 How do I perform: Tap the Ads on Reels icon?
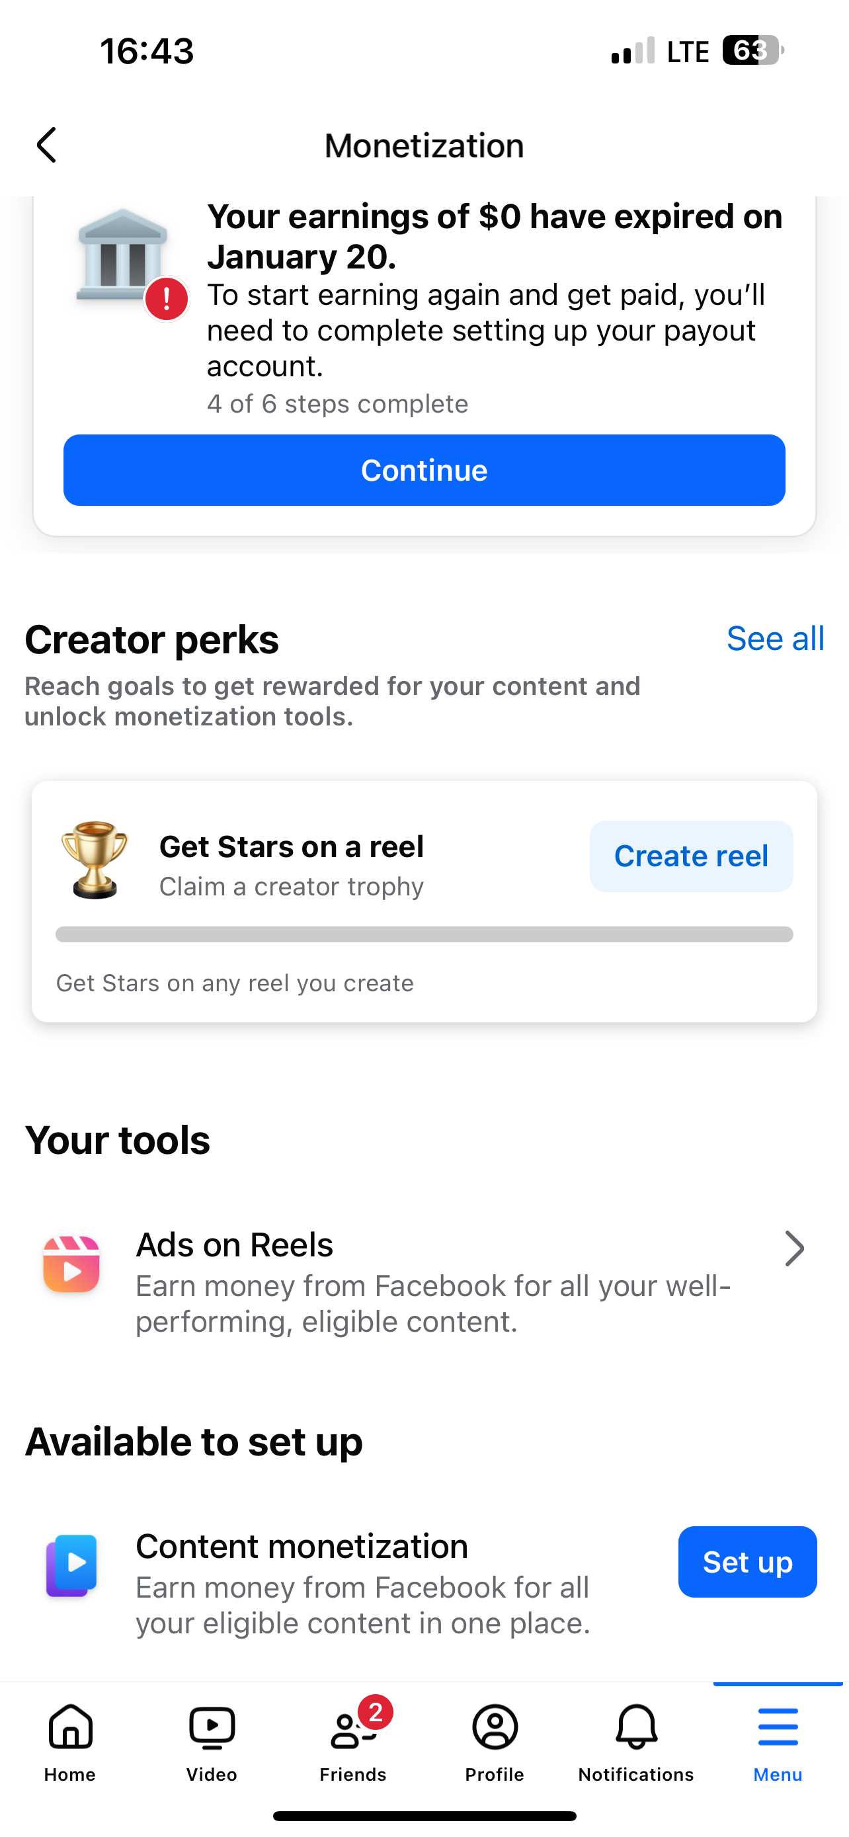point(71,1264)
